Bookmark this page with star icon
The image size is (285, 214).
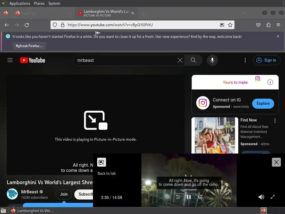click(230, 25)
